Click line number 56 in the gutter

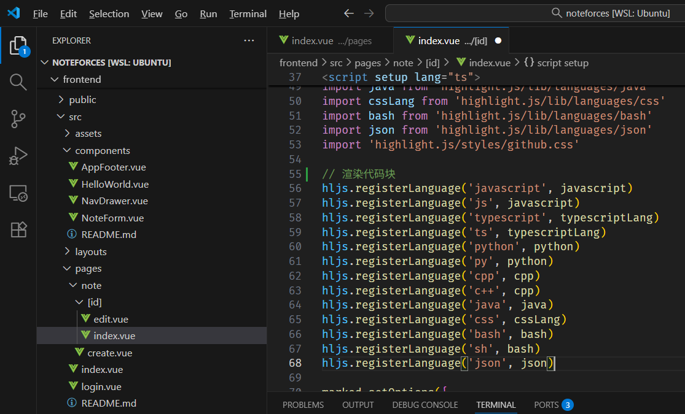point(295,188)
